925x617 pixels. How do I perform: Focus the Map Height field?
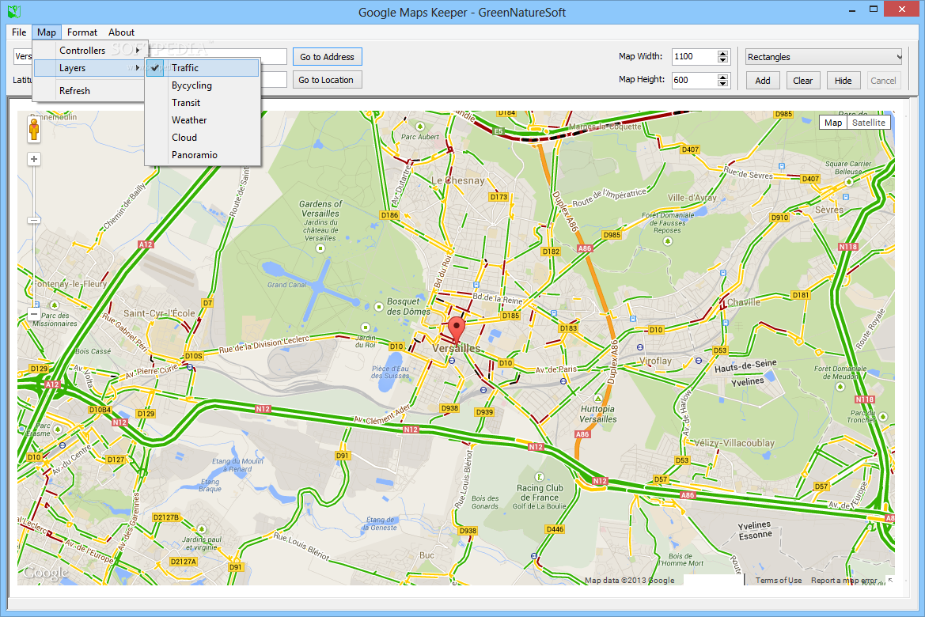694,80
